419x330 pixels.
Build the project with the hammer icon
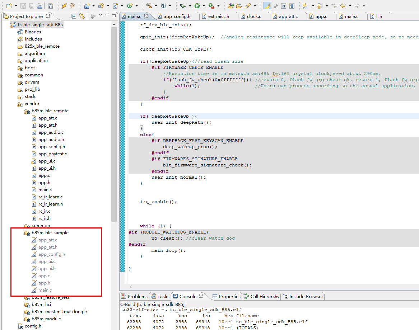[x=149, y=6]
